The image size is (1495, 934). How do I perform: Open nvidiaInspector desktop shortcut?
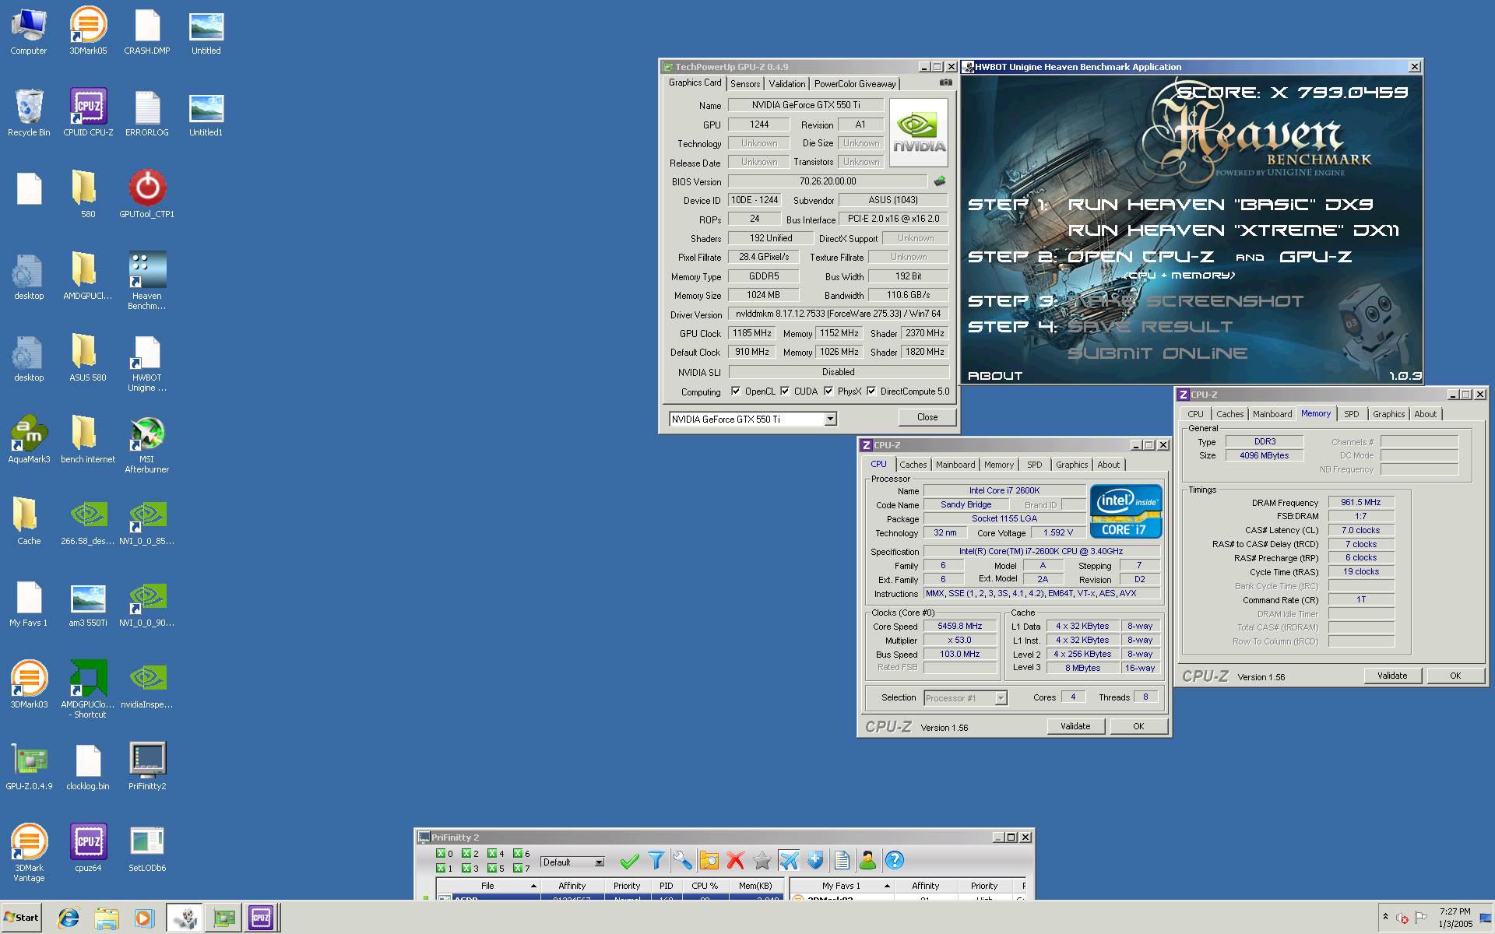click(146, 685)
